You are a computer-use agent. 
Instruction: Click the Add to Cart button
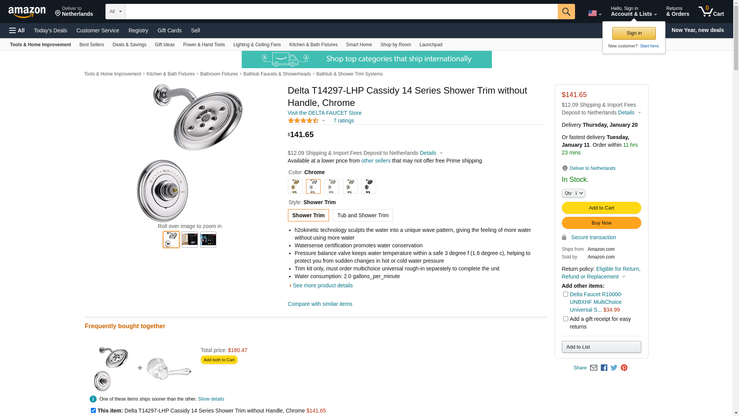pyautogui.click(x=601, y=208)
